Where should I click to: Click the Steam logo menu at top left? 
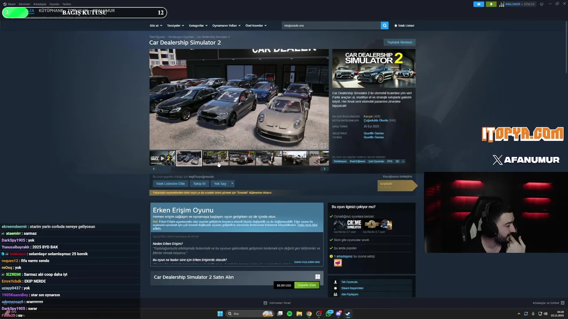(x=9, y=4)
